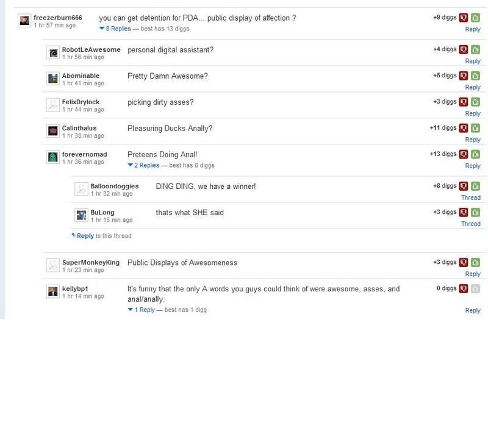Bury SuperMonkeyKing's comment
The image size is (488, 440).
click(x=464, y=262)
